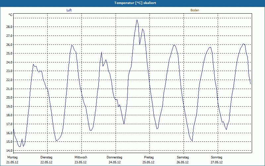Click the brown Boden legend label
Screen dimensions: 265x166
coord(195,10)
